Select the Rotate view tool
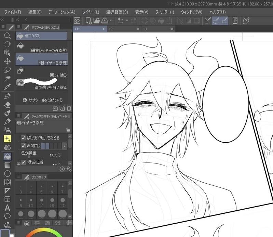 (x=7, y=44)
